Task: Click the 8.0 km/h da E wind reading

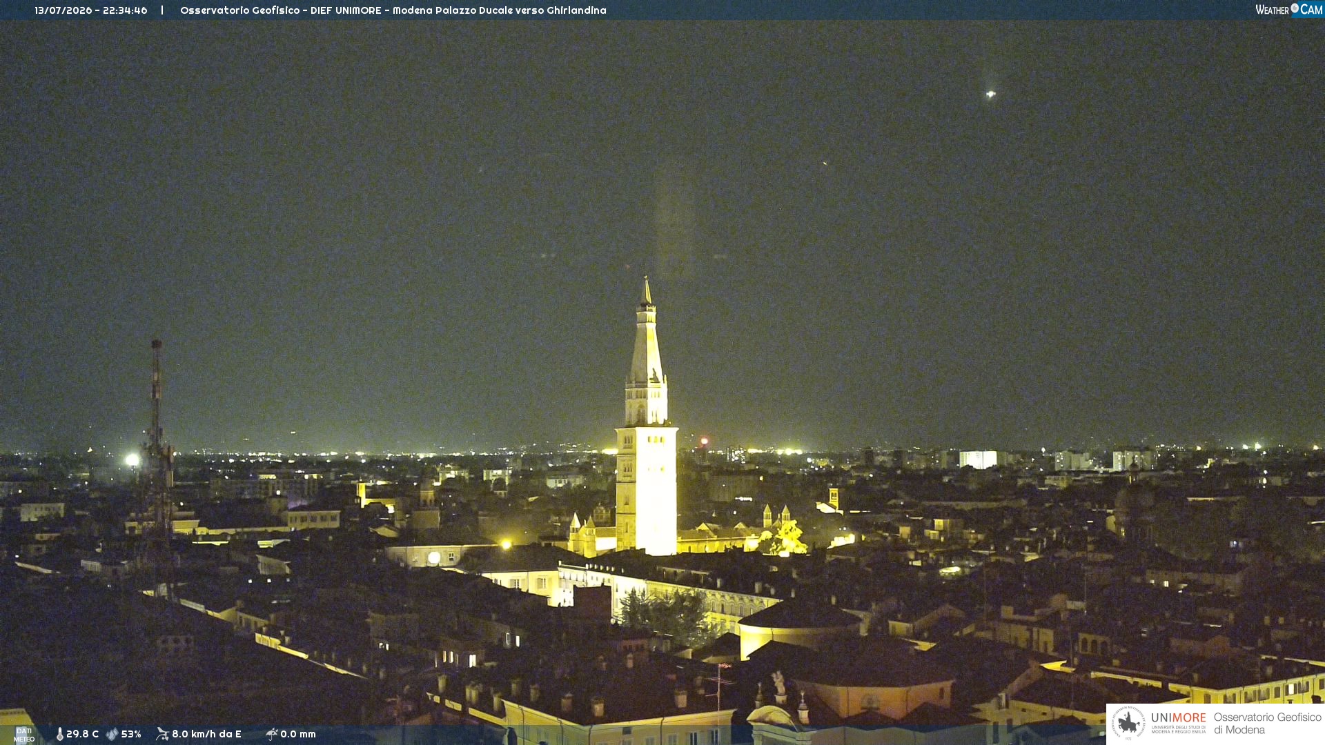Action: 206,734
